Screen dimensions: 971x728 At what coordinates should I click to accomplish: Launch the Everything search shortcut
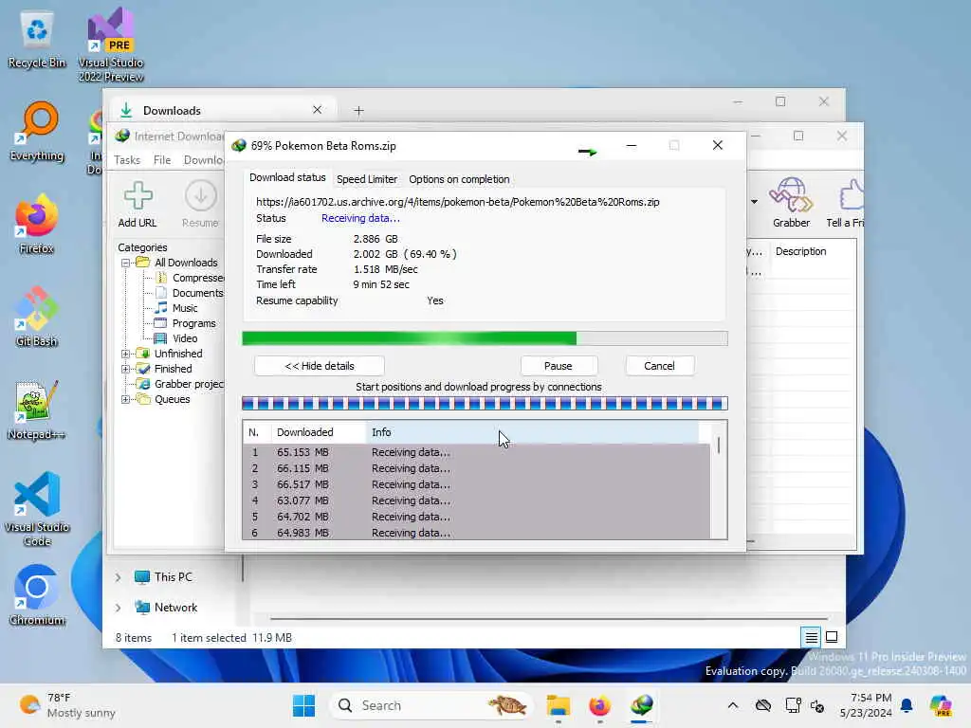[x=37, y=131]
